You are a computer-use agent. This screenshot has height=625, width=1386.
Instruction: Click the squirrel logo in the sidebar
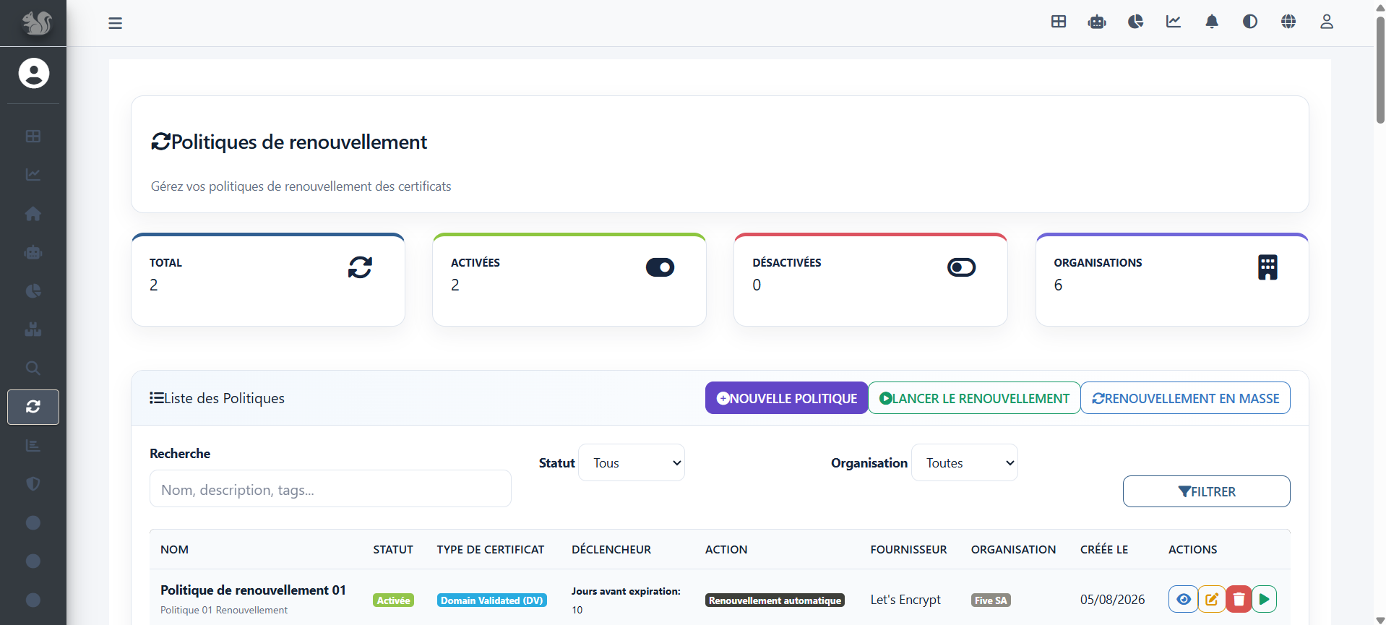point(35,23)
